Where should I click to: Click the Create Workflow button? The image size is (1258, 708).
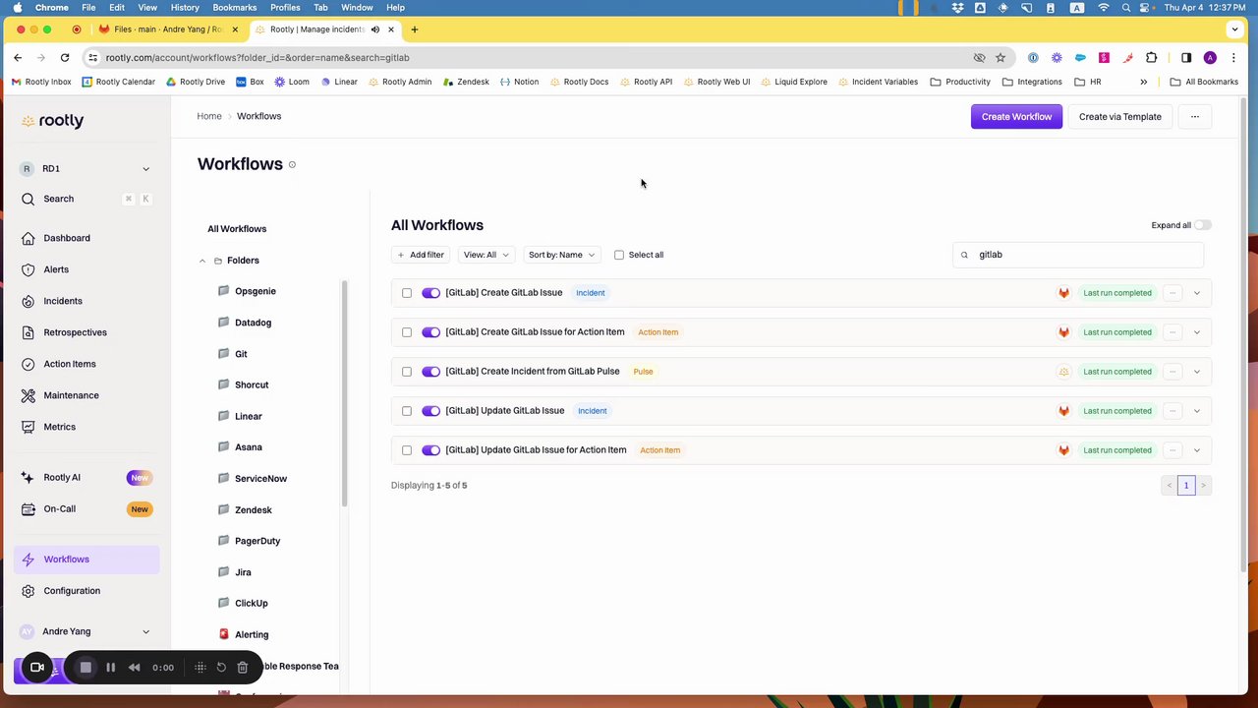[1016, 117]
